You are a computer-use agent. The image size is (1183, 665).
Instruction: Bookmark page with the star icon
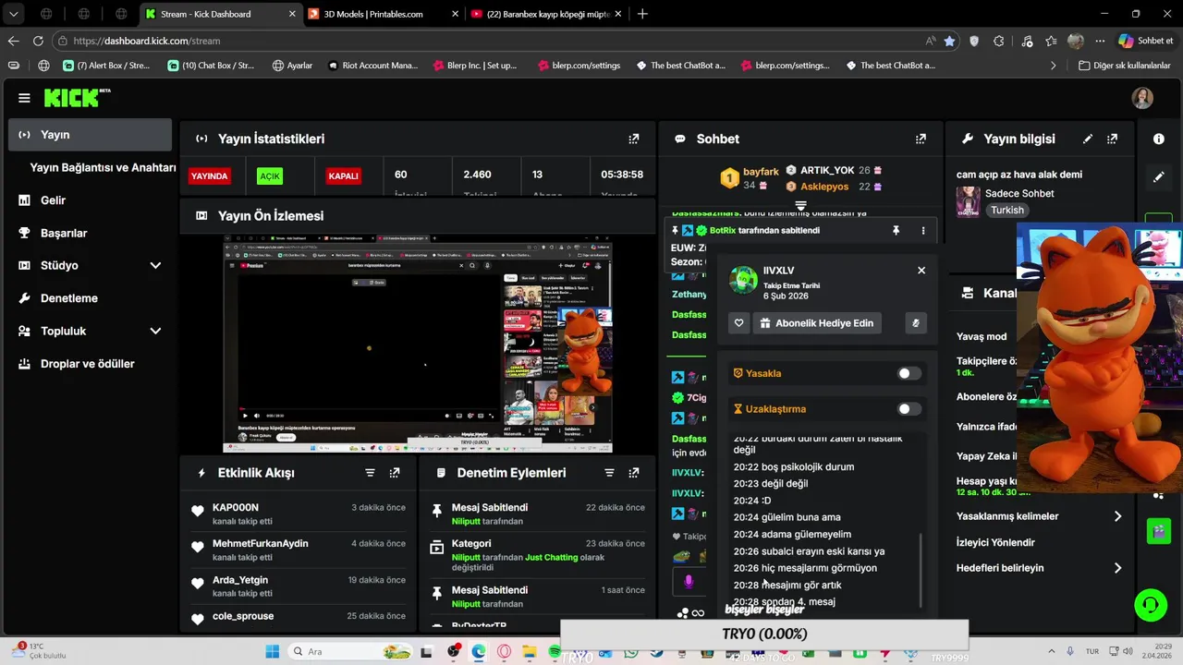pos(949,41)
